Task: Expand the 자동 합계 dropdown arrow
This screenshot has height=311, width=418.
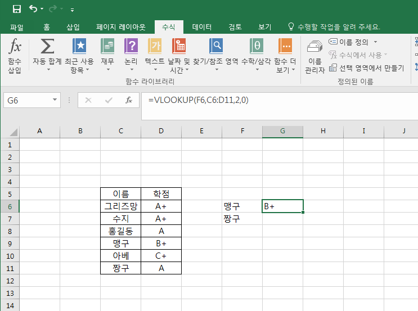Action: (x=48, y=70)
